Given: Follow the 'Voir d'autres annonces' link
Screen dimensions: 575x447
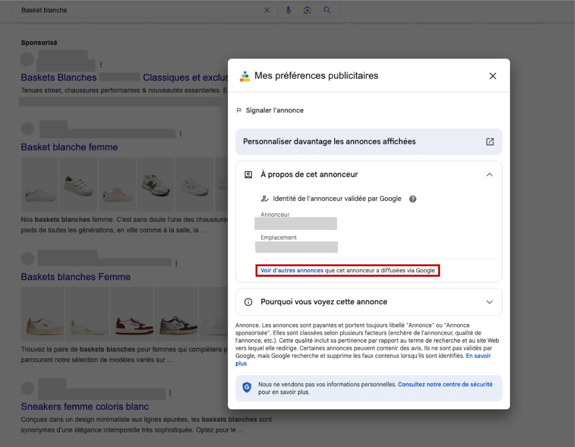Looking at the screenshot, I should coord(292,270).
